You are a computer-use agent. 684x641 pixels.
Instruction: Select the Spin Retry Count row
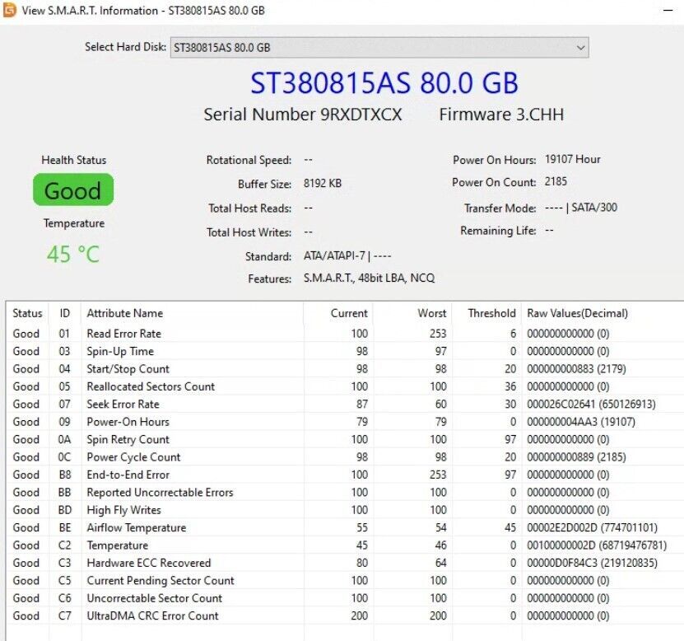(345, 439)
